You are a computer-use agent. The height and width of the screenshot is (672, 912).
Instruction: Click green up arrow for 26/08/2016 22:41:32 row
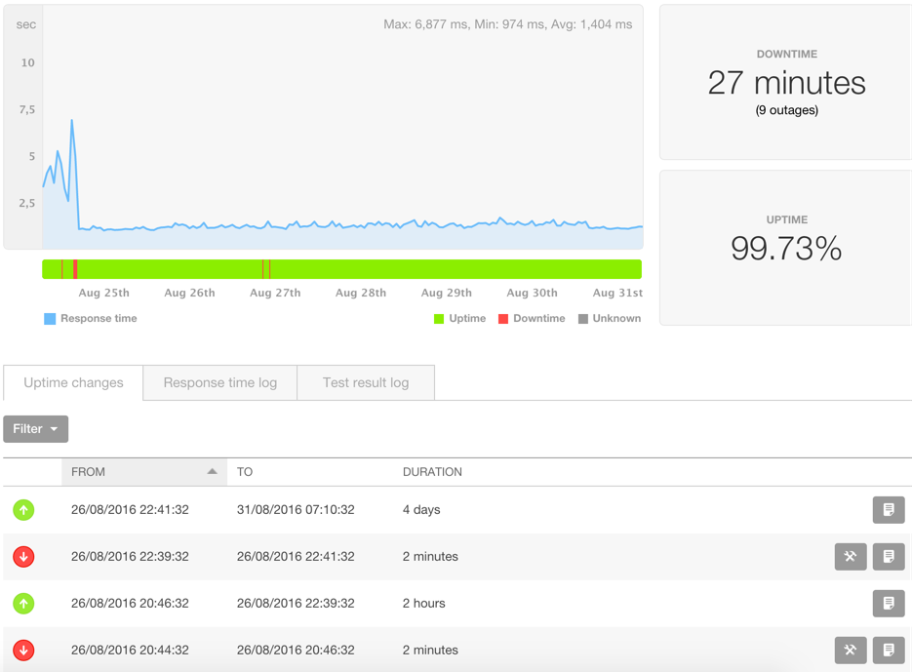(x=23, y=510)
